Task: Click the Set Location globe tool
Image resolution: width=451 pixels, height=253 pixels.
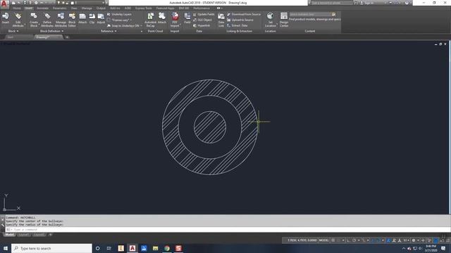Action: [x=271, y=20]
